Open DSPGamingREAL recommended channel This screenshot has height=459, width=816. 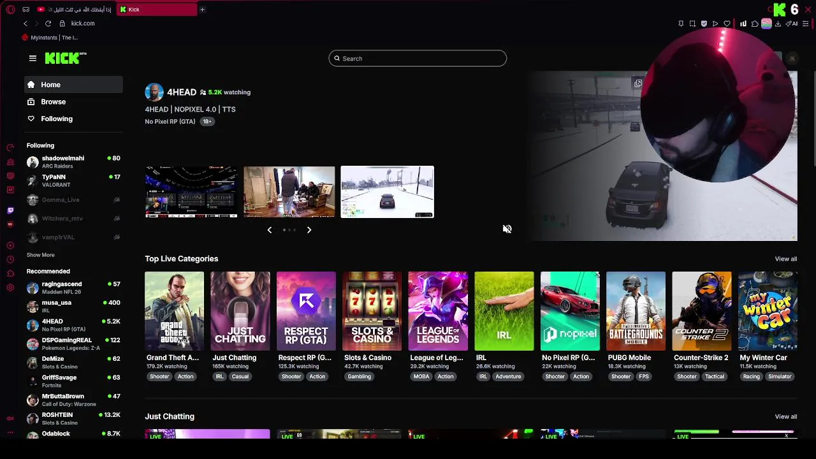pos(74,344)
